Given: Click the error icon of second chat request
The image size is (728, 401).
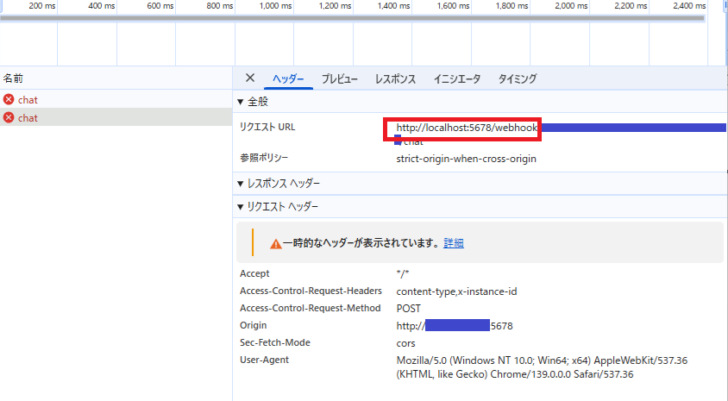Looking at the screenshot, I should pyautogui.click(x=9, y=118).
